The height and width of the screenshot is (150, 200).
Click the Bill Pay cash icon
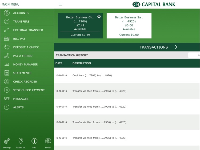click(7, 38)
